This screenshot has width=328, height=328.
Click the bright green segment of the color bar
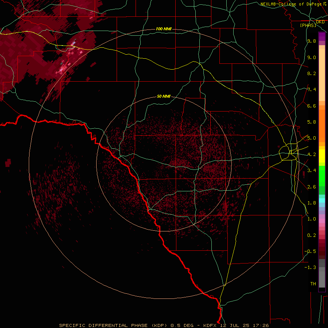tap(322, 176)
